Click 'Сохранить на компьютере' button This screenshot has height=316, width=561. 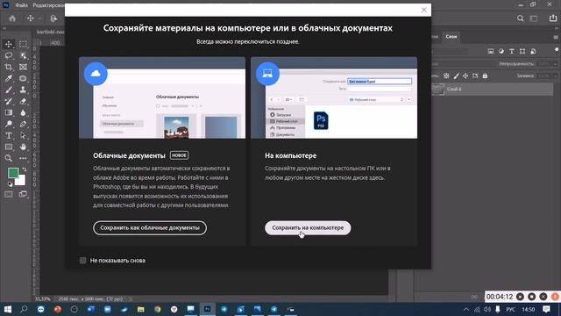click(x=308, y=228)
